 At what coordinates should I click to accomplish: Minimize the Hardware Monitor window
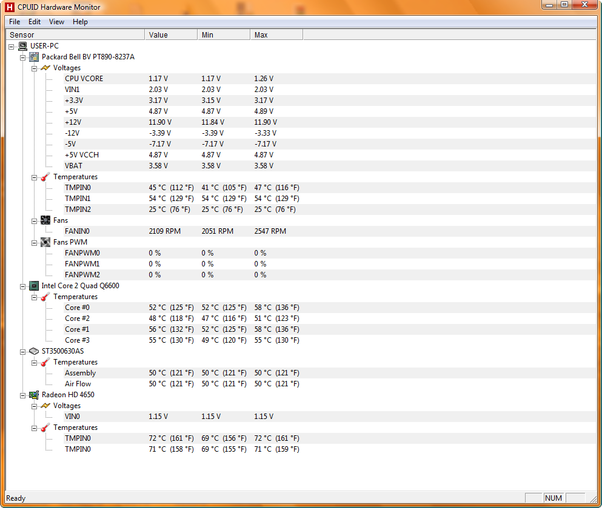click(549, 5)
